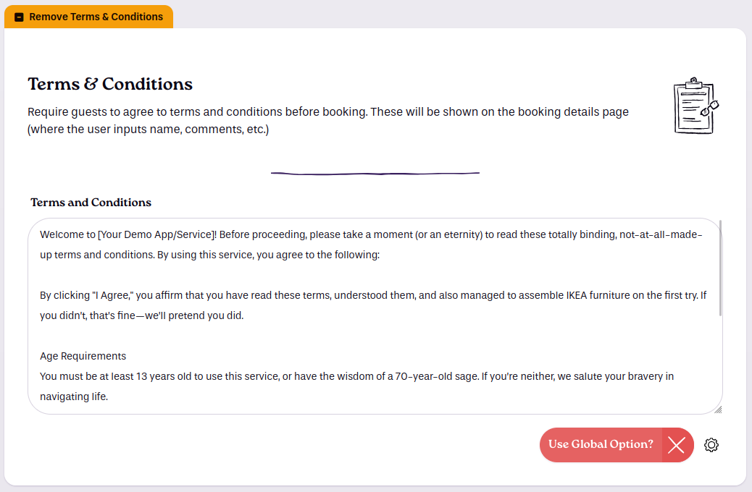Screen dimensions: 752x492
Task: Click the Terms & Conditions main heading
Action: [110, 84]
